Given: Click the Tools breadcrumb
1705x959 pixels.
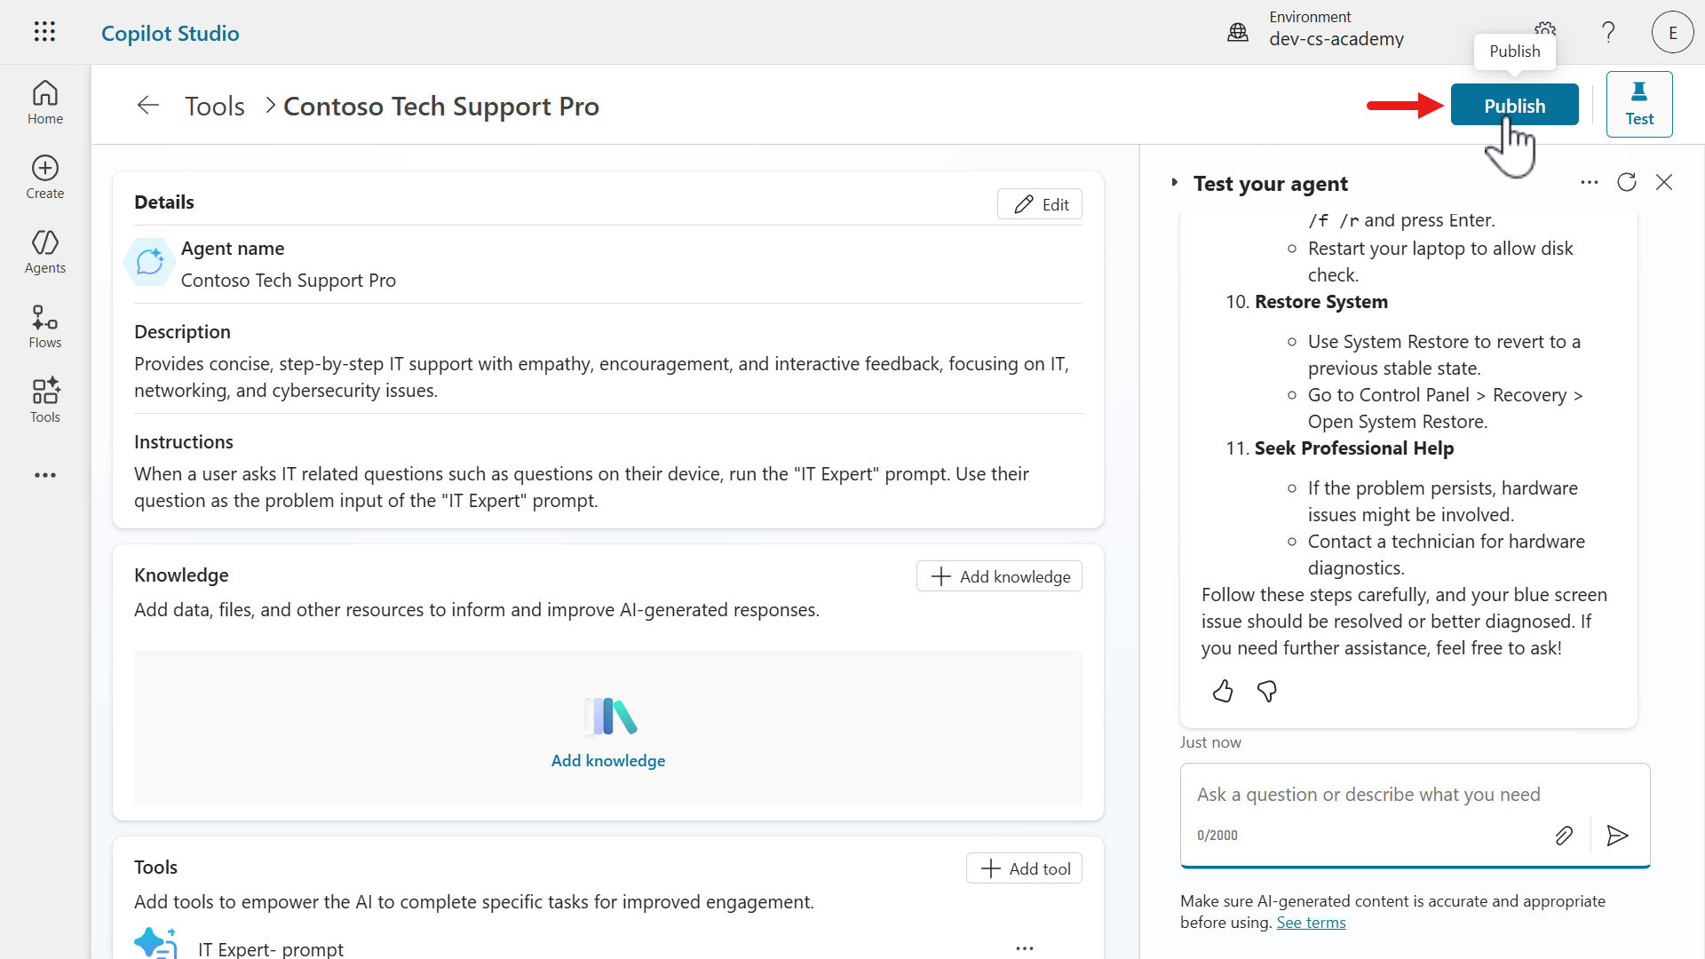Looking at the screenshot, I should (x=215, y=106).
